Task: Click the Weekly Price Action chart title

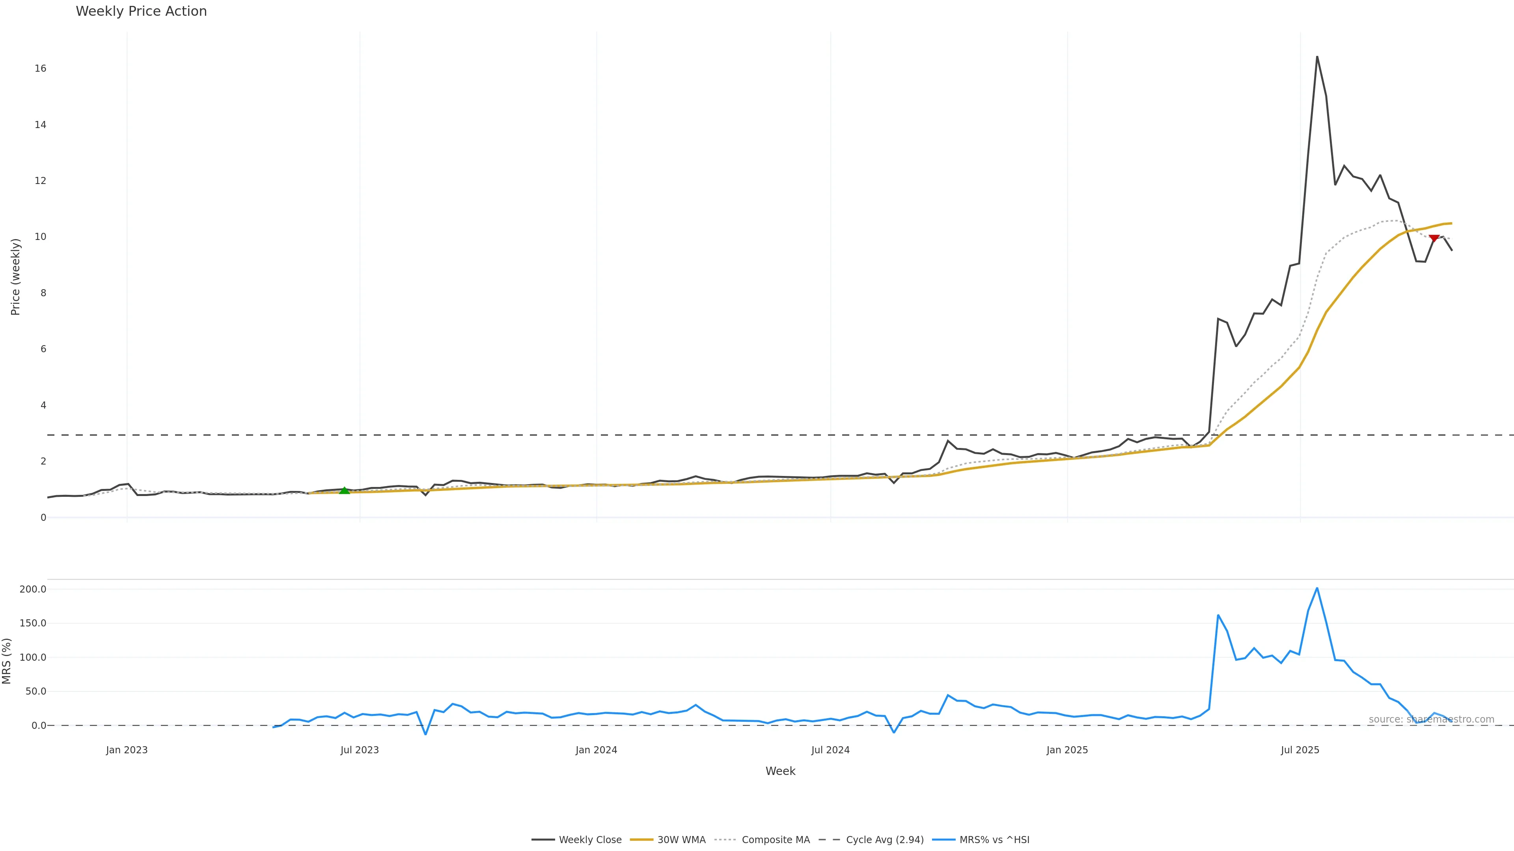Action: coord(141,11)
